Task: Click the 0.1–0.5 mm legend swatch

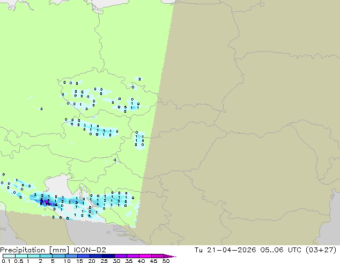Action: coord(9,256)
